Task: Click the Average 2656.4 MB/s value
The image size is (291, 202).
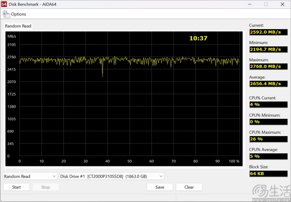Action: pyautogui.click(x=268, y=84)
